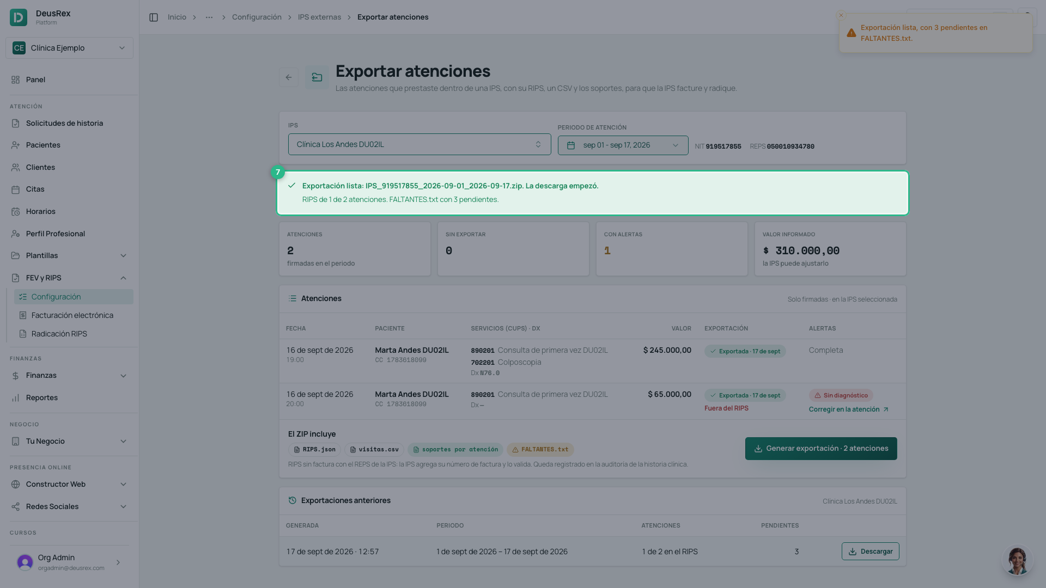Click the visitas.csv file chip
Screen dimensions: 1046x588
374,450
